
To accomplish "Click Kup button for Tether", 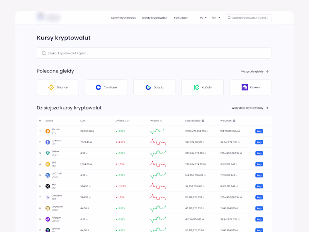I will (259, 153).
